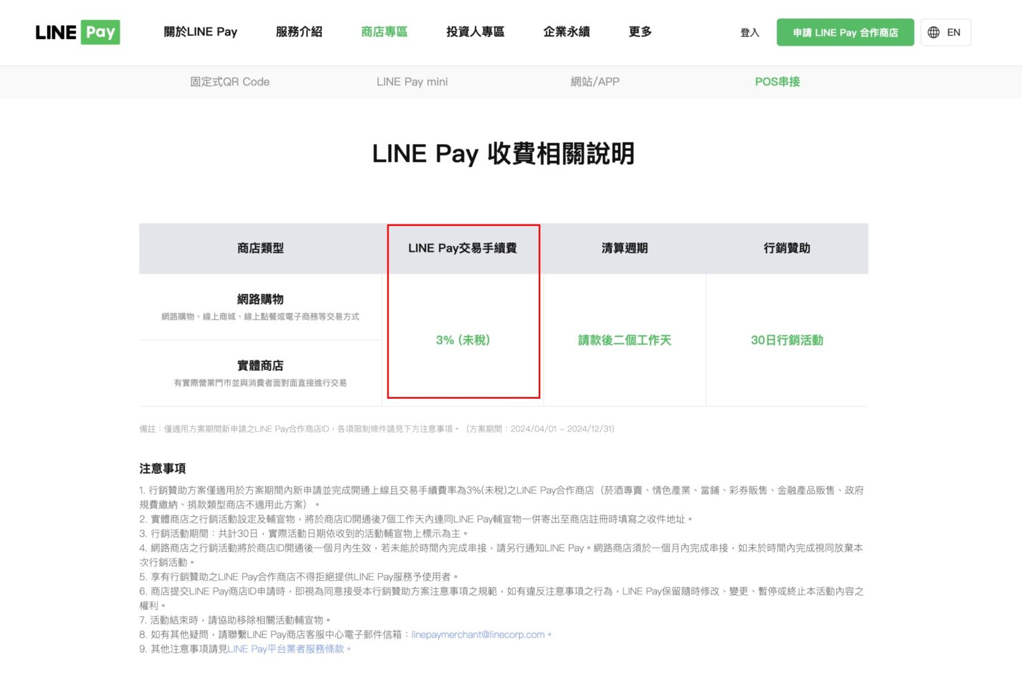Select the POS串接 tab
This screenshot has height=698, width=1022.
(777, 82)
